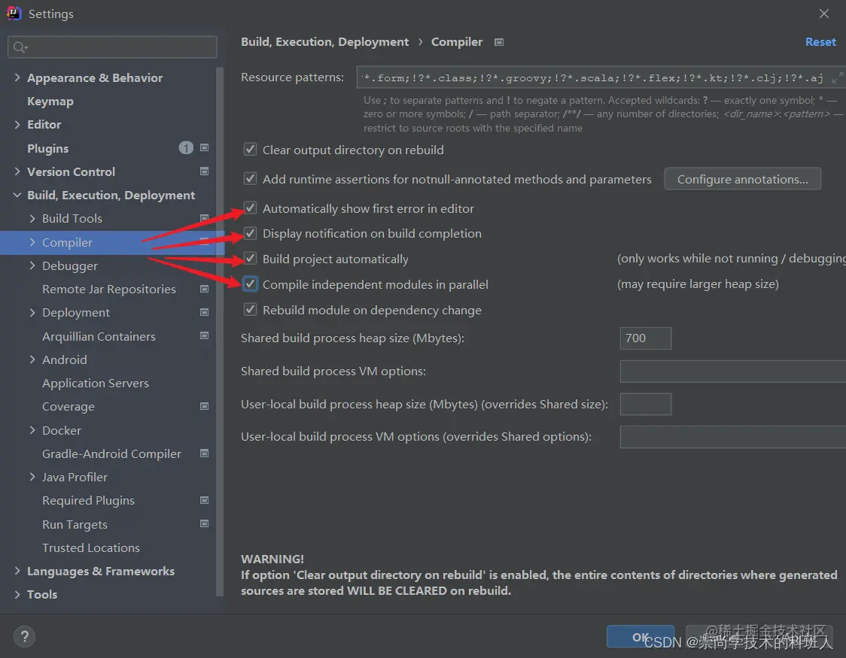Click Build, Execution, Deployment breadcrumb
The width and height of the screenshot is (846, 658).
(x=324, y=42)
